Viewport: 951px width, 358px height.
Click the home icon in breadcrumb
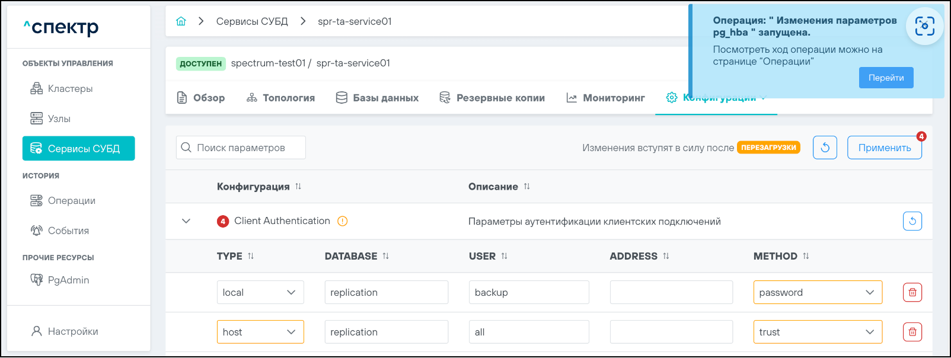coord(181,21)
